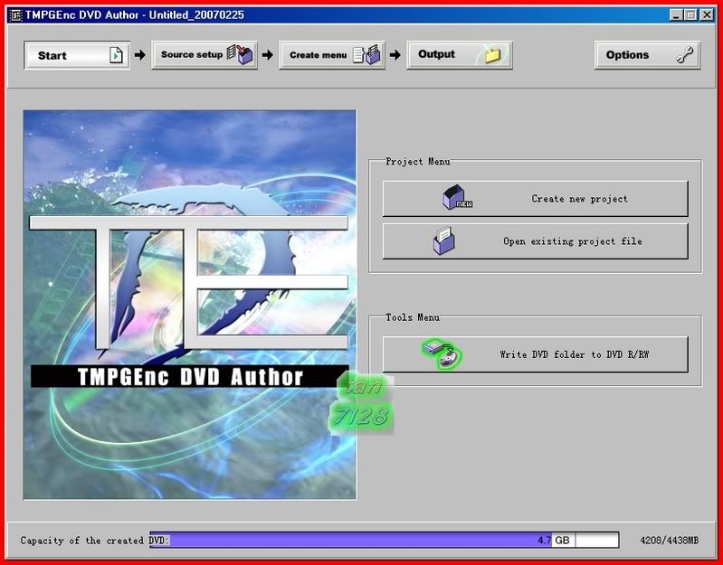The height and width of the screenshot is (565, 723).
Task: Click the Source setup film box icon
Action: click(x=240, y=54)
